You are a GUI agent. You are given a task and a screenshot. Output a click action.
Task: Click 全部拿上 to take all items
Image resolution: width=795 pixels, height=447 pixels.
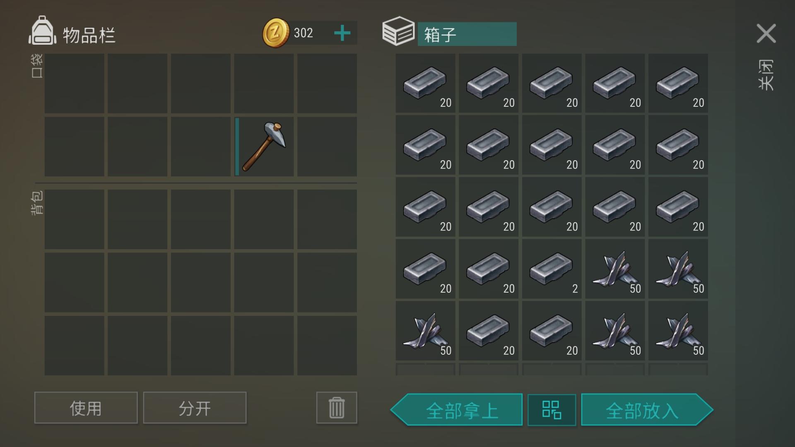point(456,410)
